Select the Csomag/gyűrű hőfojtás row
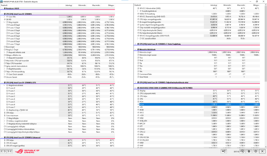267x156 pixels. pos(57,127)
